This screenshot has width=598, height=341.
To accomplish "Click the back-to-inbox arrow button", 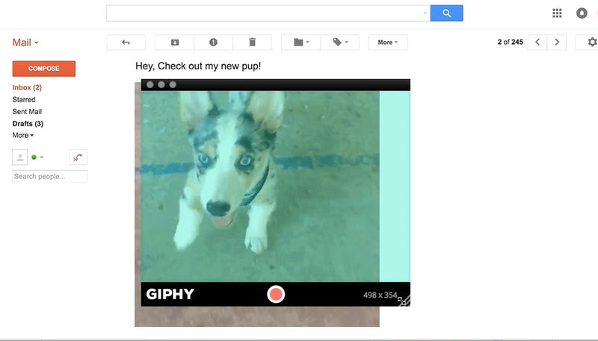I will [126, 43].
